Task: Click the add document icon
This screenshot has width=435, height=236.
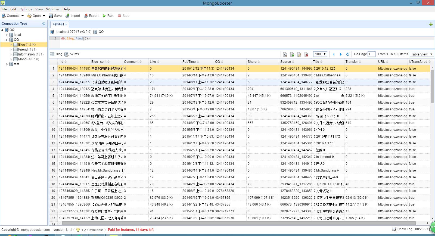Action: [x=292, y=54]
